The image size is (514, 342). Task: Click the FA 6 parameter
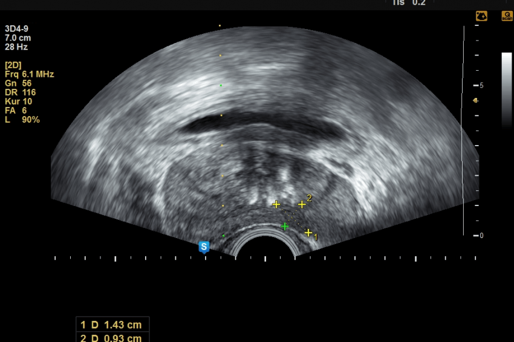click(x=16, y=111)
